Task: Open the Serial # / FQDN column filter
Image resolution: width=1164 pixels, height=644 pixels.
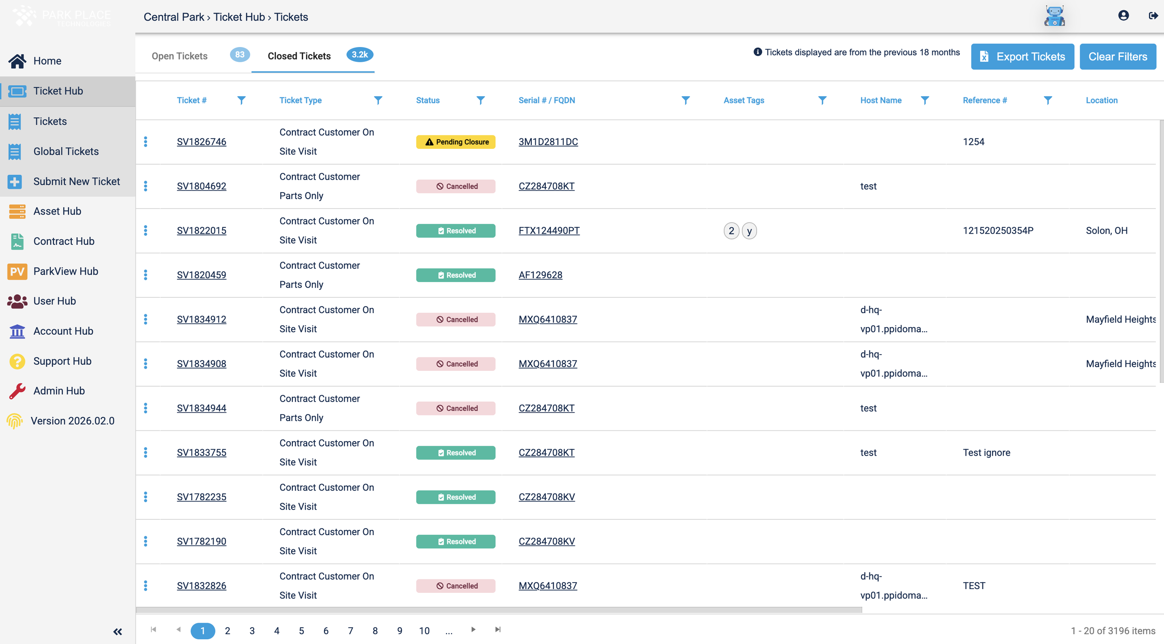Action: [x=685, y=101]
